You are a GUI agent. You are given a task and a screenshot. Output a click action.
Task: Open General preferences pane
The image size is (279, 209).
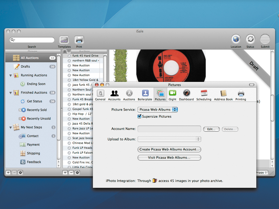click(x=100, y=95)
